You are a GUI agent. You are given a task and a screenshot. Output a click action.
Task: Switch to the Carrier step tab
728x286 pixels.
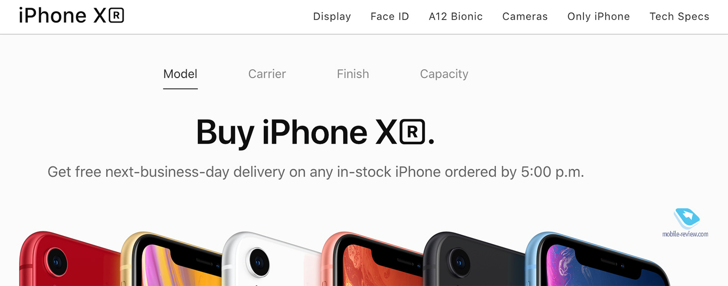[x=267, y=74]
